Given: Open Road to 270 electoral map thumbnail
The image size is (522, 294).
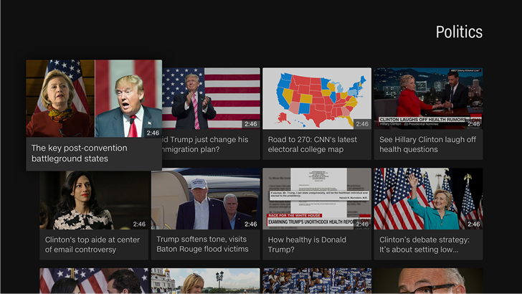Looking at the screenshot, I should (317, 98).
